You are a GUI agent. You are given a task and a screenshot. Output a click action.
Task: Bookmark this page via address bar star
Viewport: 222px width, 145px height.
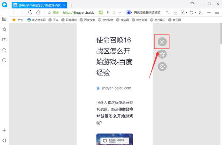click(x=49, y=13)
